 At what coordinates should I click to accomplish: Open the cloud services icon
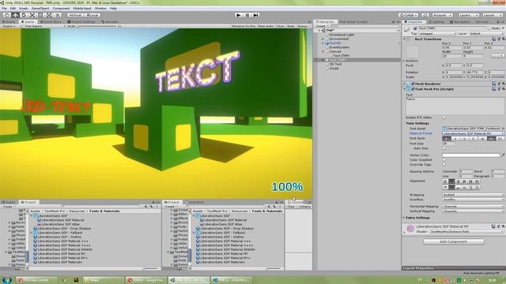[425, 15]
